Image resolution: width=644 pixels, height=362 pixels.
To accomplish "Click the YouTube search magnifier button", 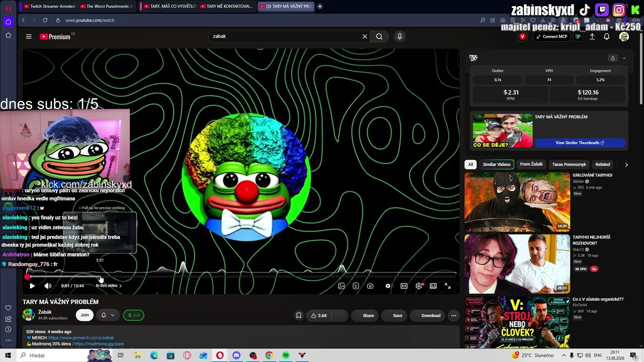I will coord(379,36).
